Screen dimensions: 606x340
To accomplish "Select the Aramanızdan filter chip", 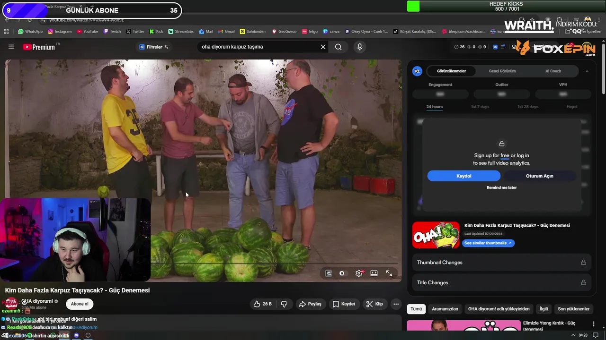I will click(x=445, y=309).
